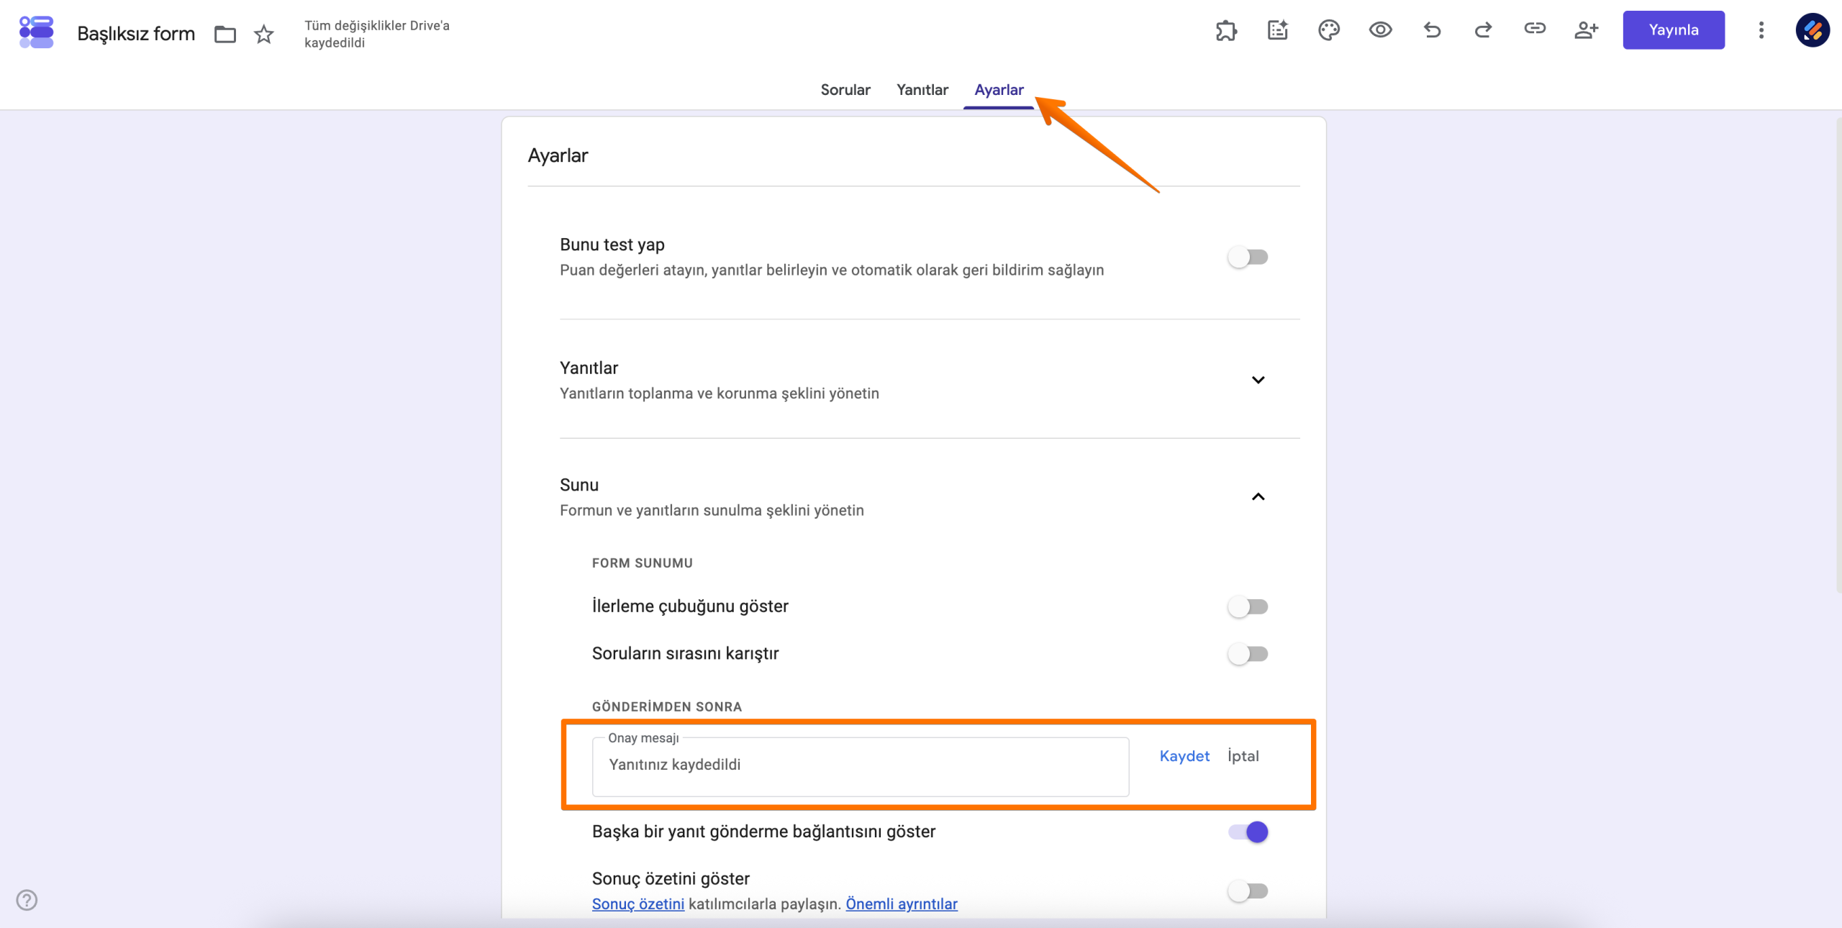
Task: Open more options three-dot menu
Action: (x=1761, y=30)
